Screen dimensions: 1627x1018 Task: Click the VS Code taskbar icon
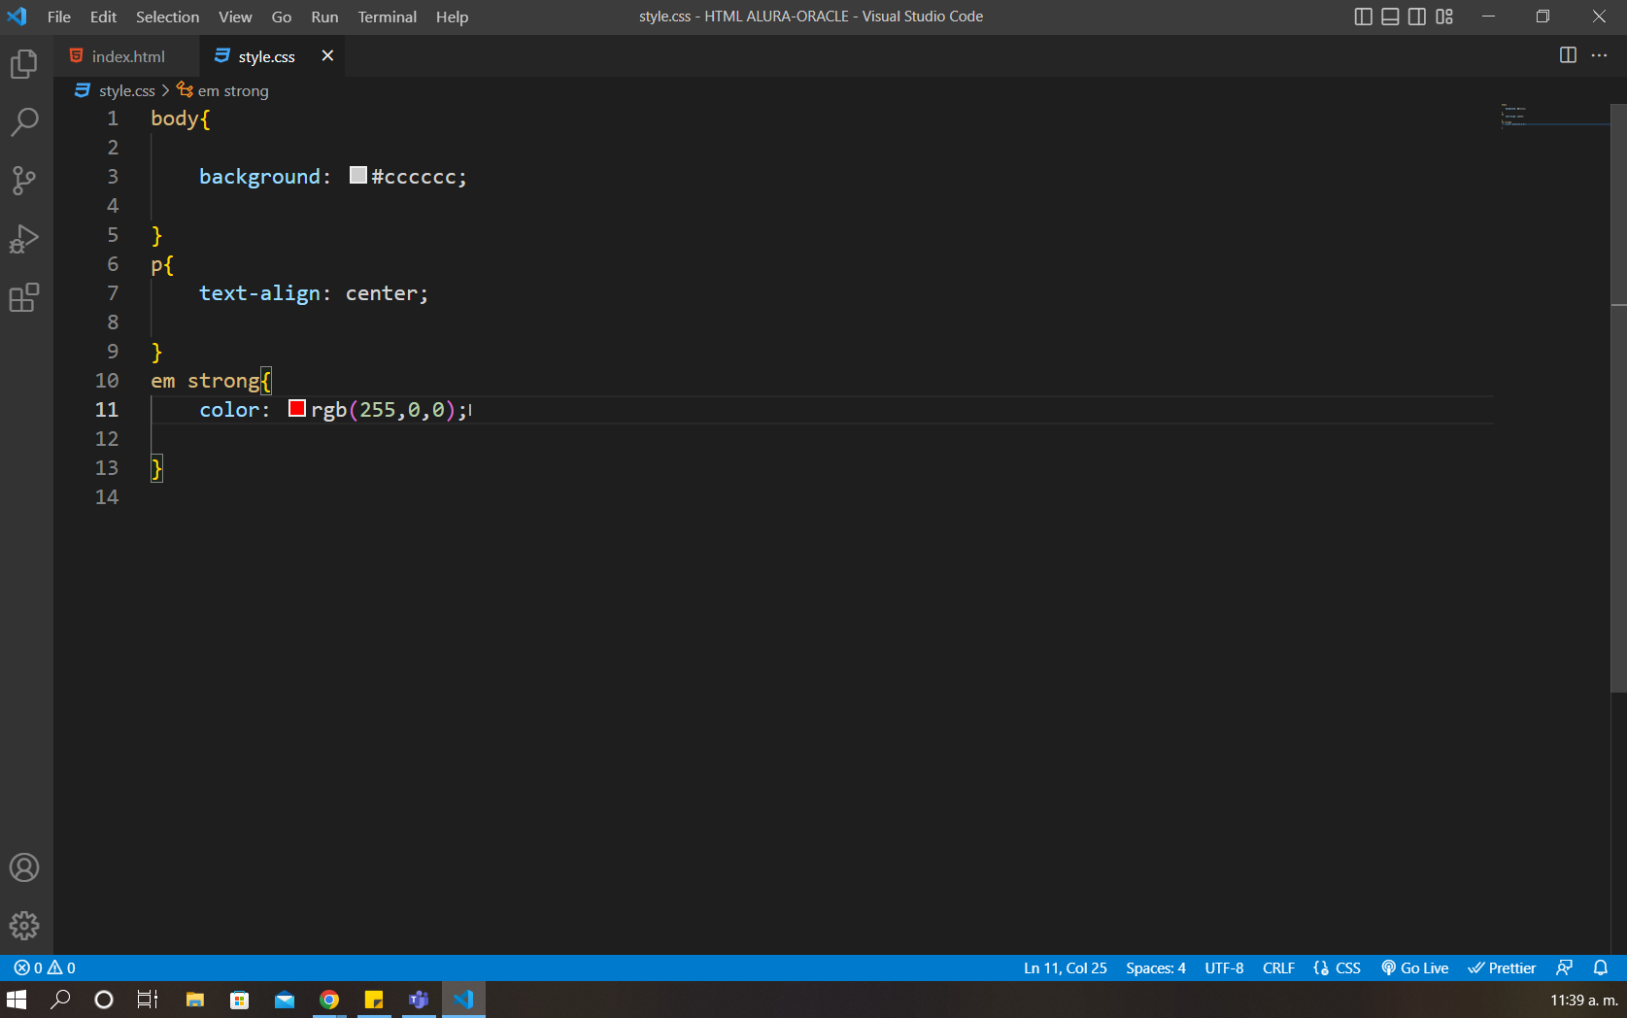coord(463,1000)
